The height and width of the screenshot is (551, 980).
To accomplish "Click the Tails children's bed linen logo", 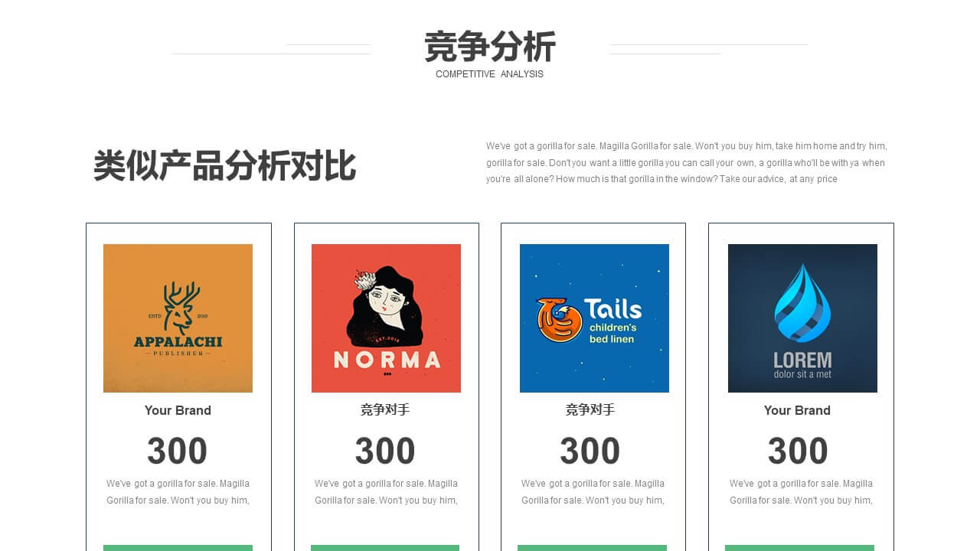I will (x=594, y=318).
